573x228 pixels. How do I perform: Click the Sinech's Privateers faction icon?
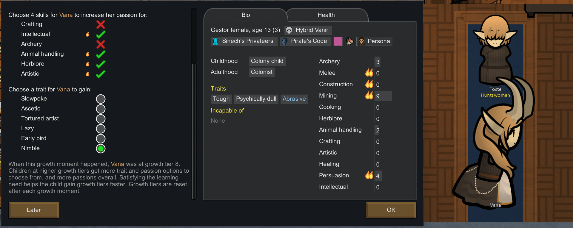click(x=215, y=41)
